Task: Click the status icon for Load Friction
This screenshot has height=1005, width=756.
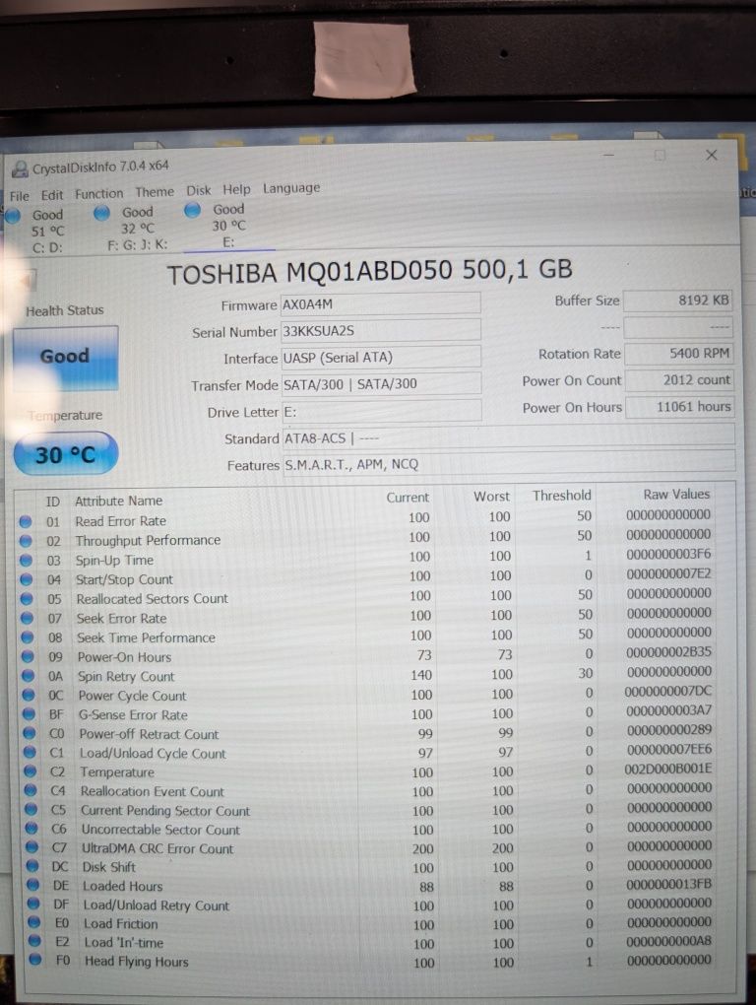Action: [33, 923]
